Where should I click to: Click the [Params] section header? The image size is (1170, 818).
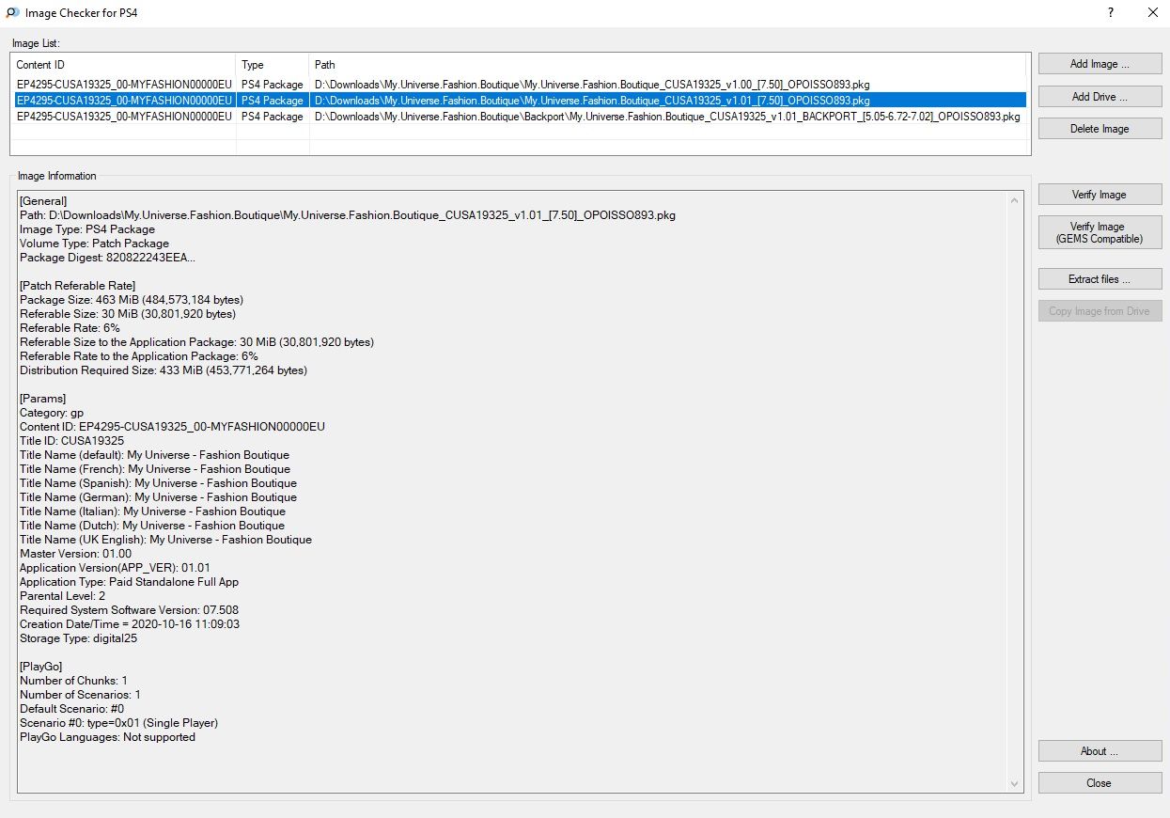[x=43, y=399]
